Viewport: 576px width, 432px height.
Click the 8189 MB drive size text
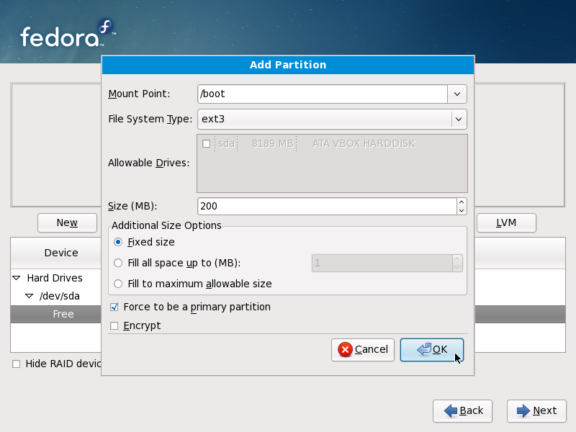tap(273, 143)
